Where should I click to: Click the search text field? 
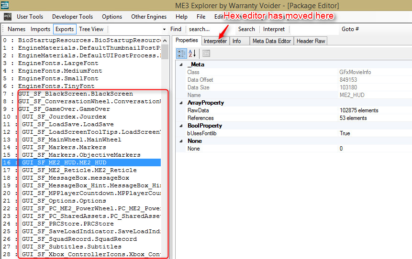[211, 29]
